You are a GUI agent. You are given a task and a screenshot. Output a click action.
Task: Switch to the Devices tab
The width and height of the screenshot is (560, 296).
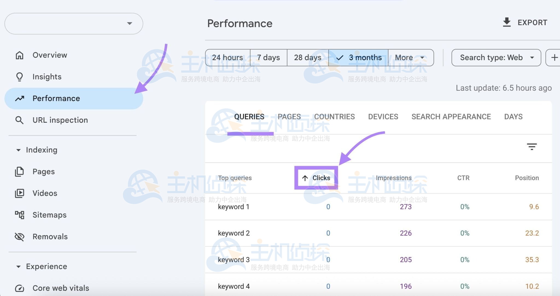383,117
